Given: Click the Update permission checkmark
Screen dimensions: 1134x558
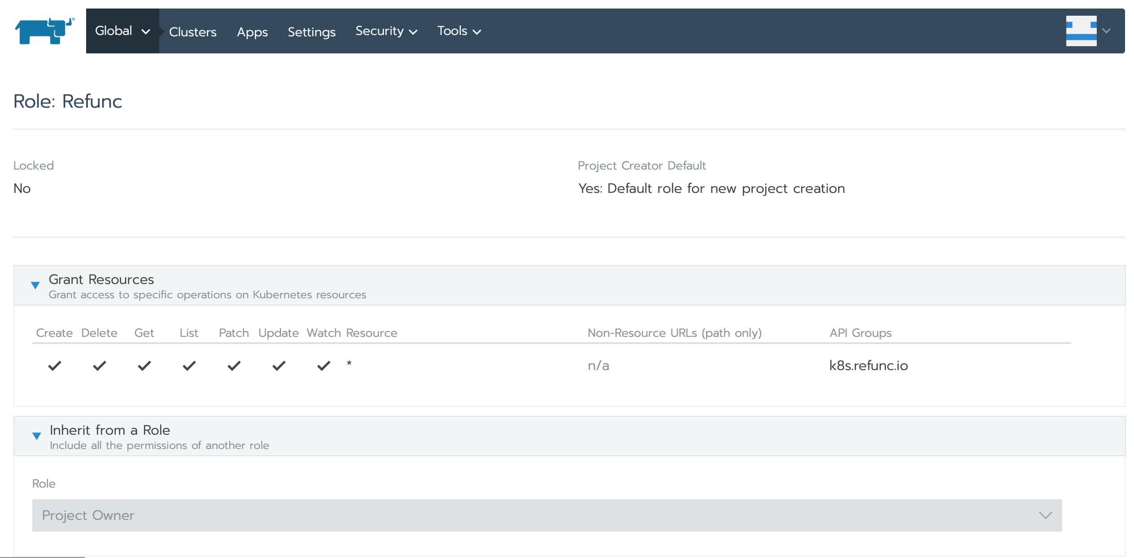Looking at the screenshot, I should point(279,366).
